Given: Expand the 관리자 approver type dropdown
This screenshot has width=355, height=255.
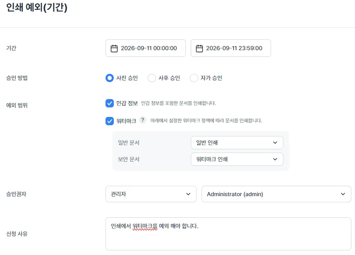Looking at the screenshot, I should point(151,194).
